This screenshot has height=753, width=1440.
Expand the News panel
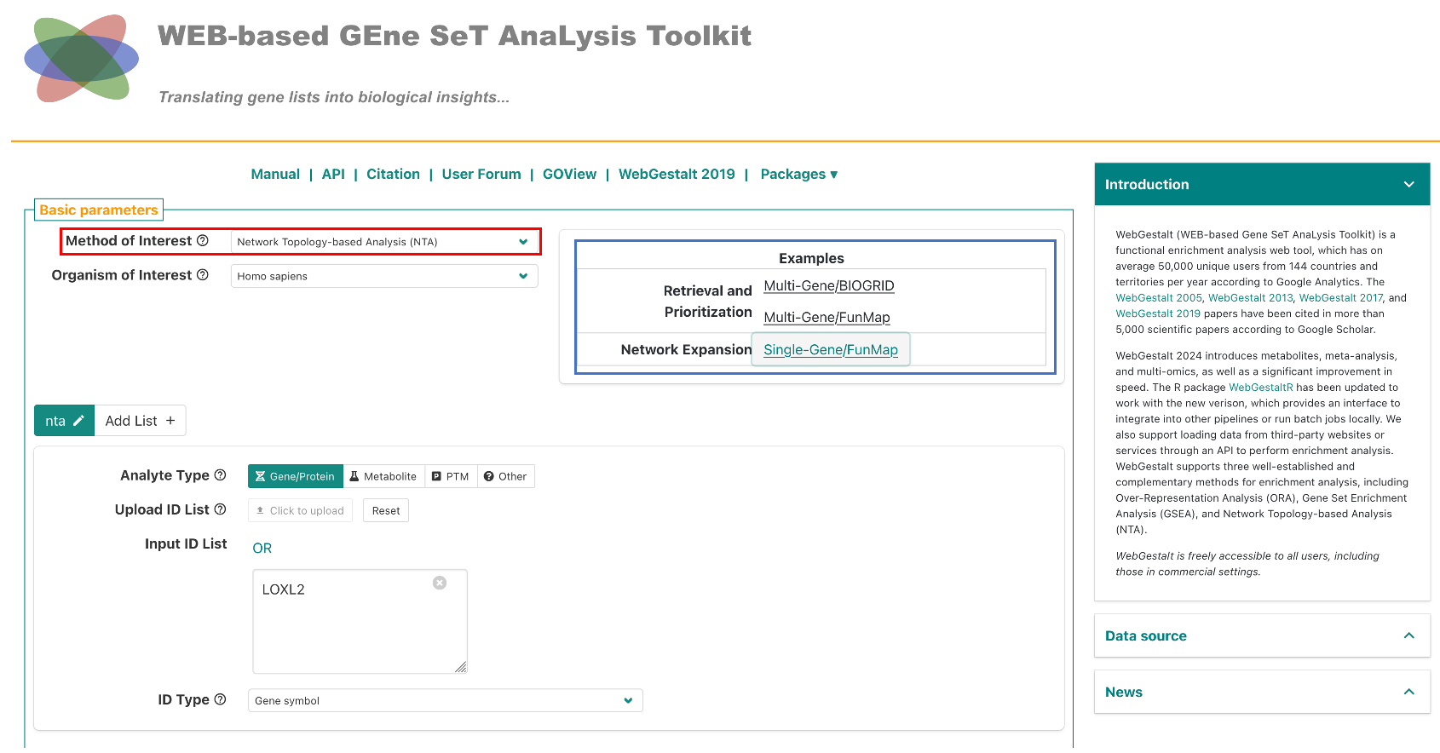tap(1262, 692)
